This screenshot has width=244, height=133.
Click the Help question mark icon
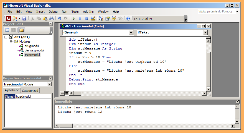(128, 19)
